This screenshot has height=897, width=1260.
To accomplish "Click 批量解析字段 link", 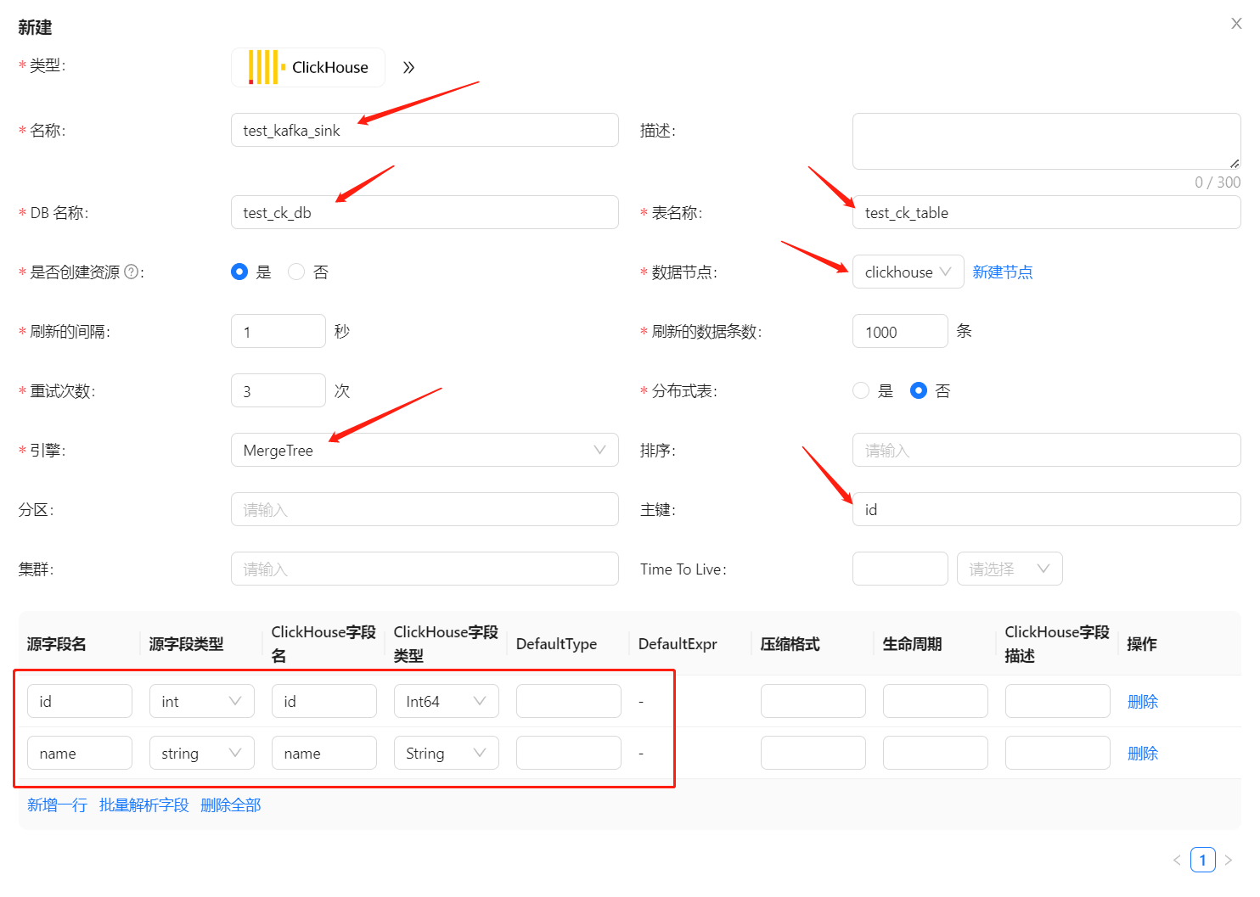I will (x=143, y=804).
